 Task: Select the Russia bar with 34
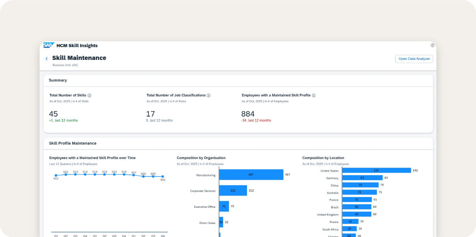pos(350,222)
